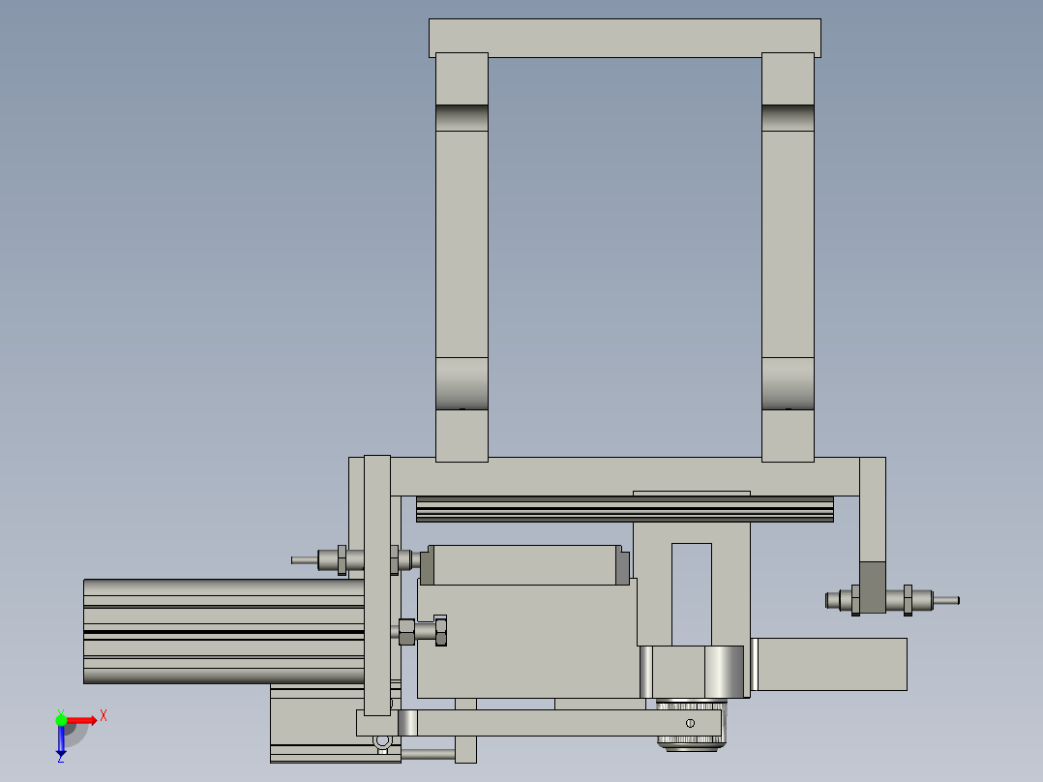Image resolution: width=1043 pixels, height=782 pixels.
Task: Select the threaded sensor on the right bracket
Action: click(x=892, y=600)
